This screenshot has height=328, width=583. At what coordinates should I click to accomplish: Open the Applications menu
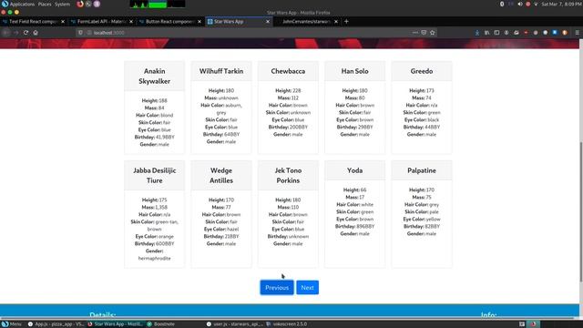(18, 4)
